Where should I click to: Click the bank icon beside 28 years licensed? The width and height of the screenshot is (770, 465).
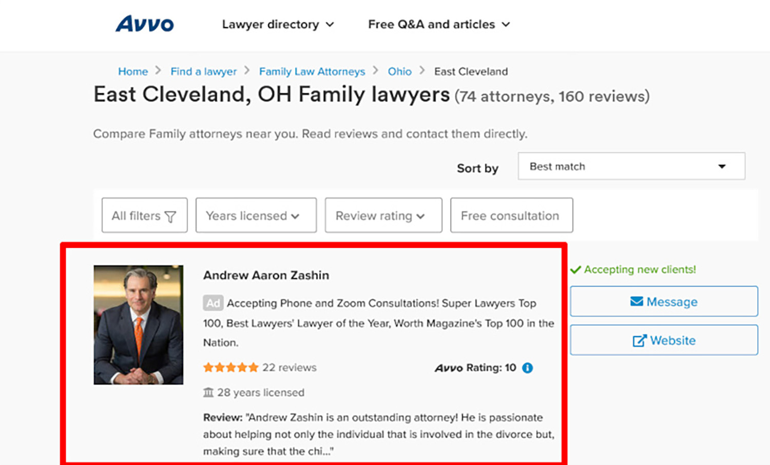point(208,392)
